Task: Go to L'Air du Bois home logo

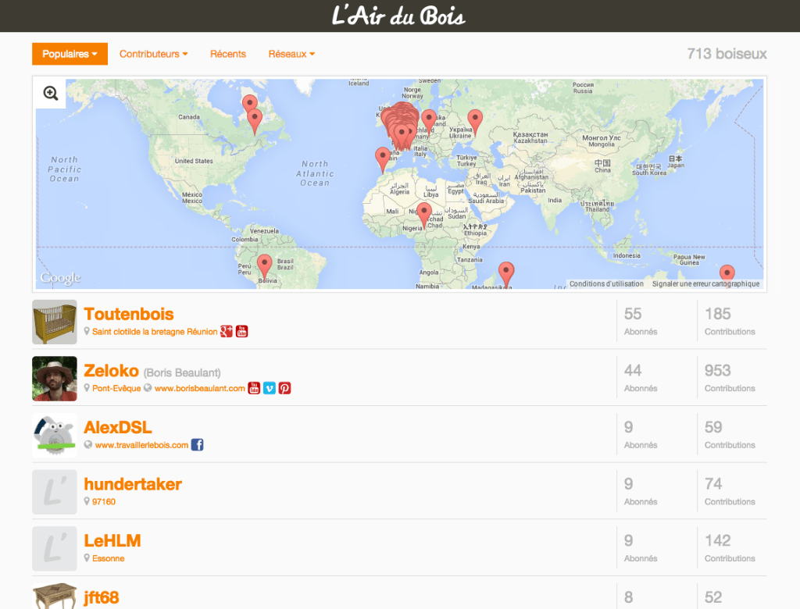Action: pos(398,16)
